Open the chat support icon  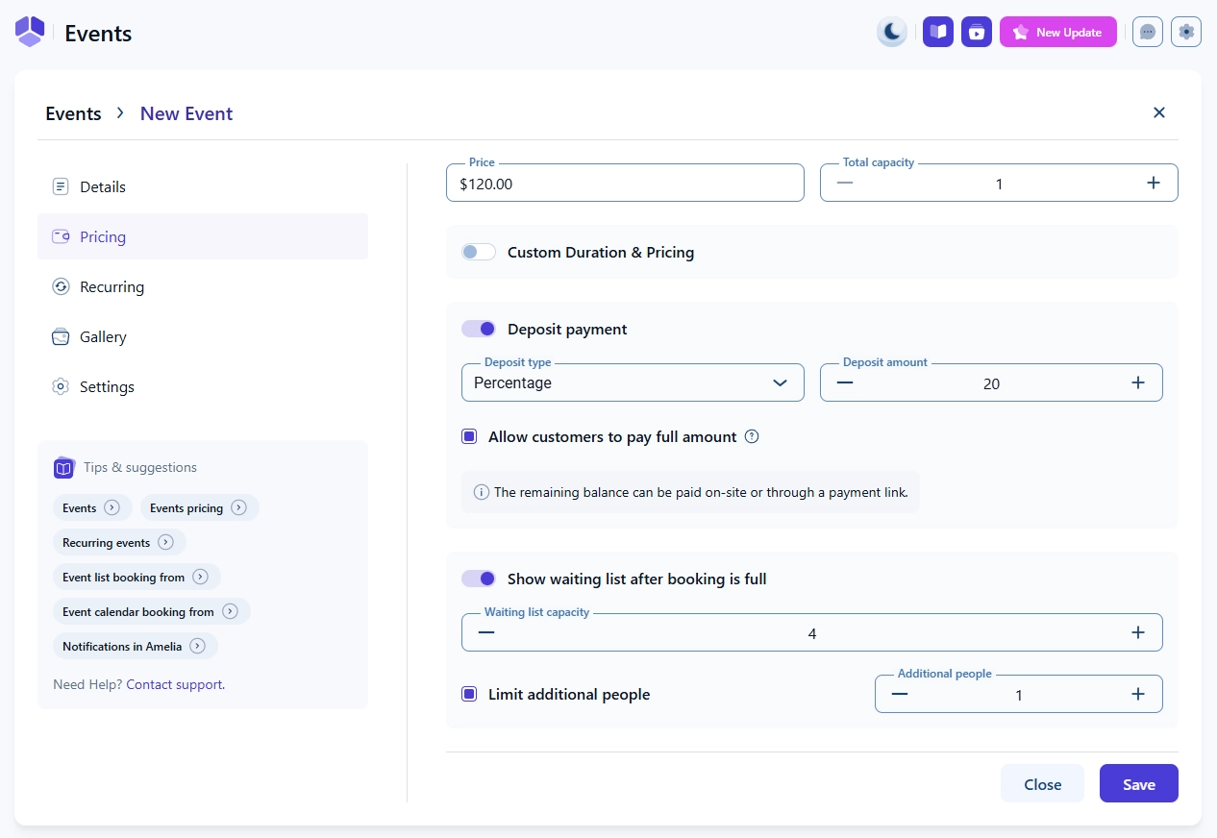tap(1147, 32)
